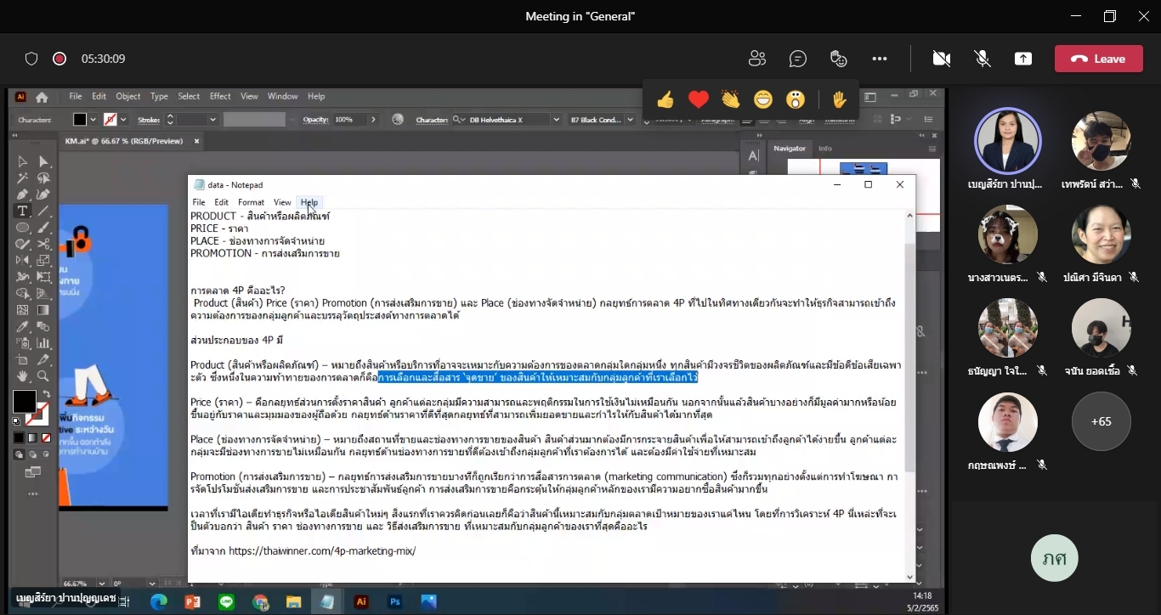The image size is (1161, 615).
Task: Open Share content tray
Action: (1023, 59)
